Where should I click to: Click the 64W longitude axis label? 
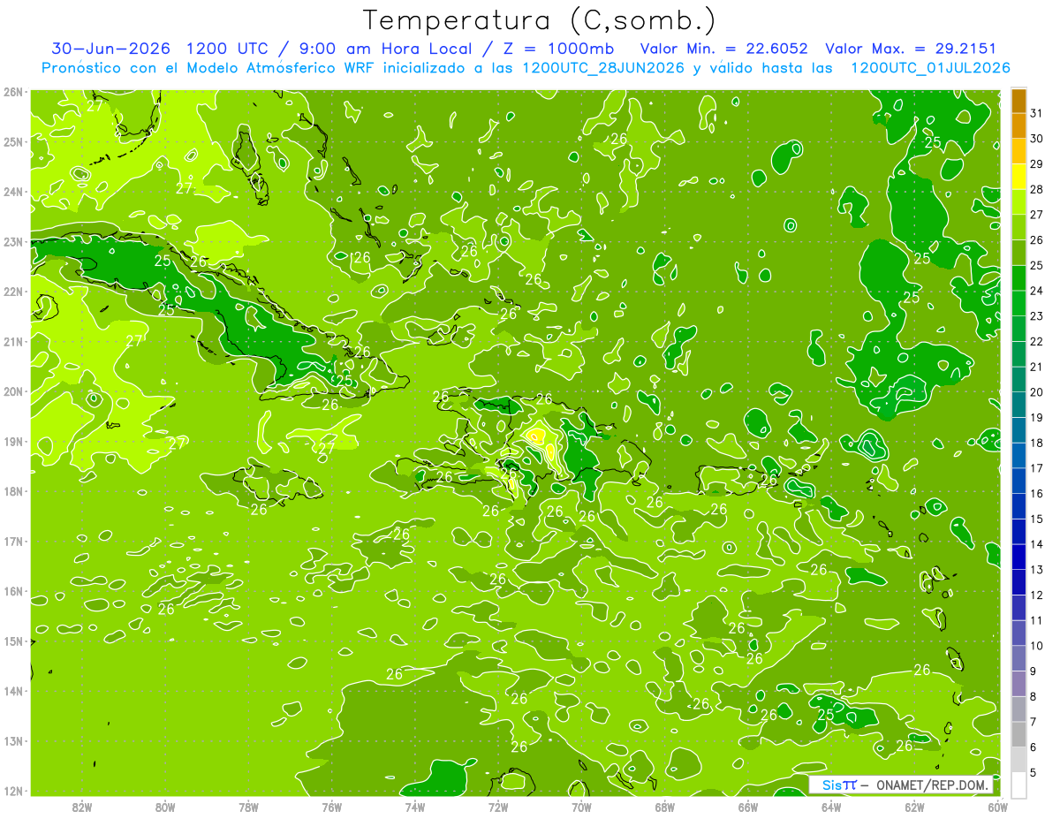(x=830, y=807)
